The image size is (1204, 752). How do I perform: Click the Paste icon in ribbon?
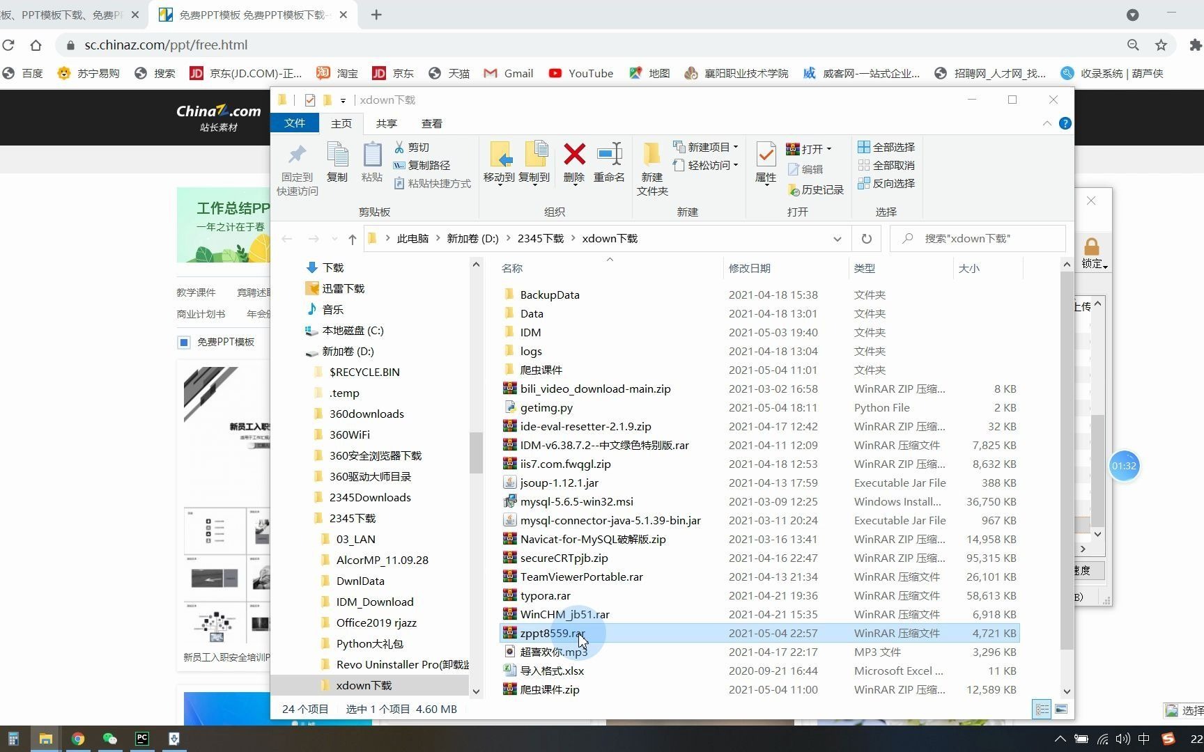click(x=372, y=155)
